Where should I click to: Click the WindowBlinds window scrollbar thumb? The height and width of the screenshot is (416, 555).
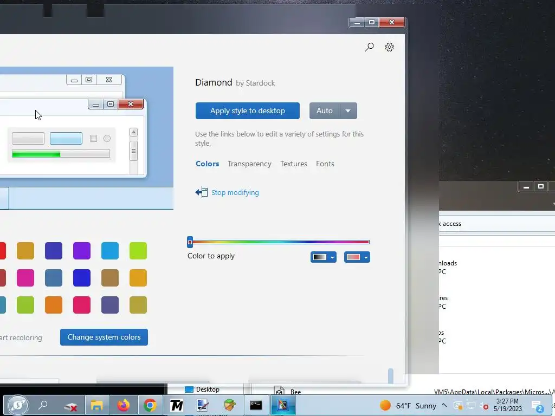pos(390,376)
